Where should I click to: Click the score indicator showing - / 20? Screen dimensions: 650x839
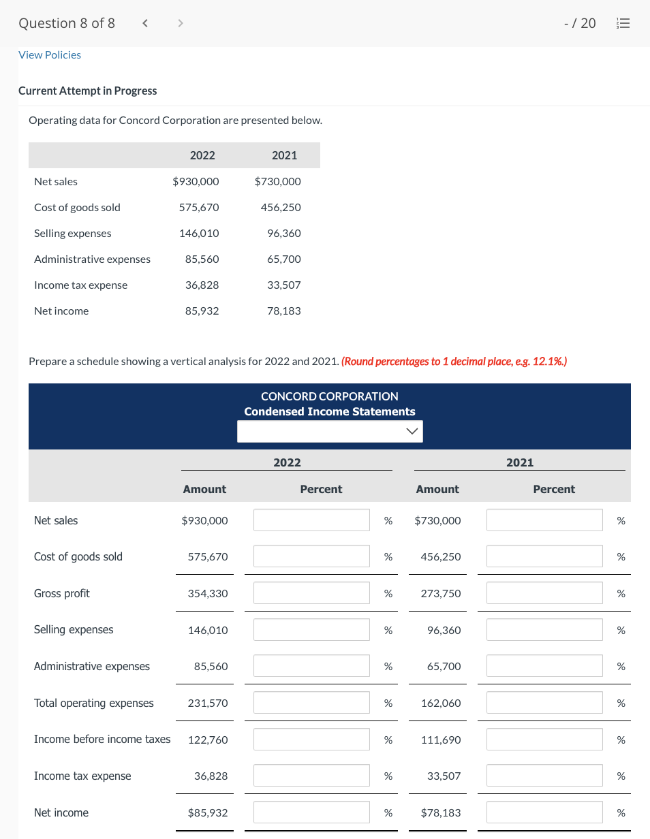[x=579, y=22]
